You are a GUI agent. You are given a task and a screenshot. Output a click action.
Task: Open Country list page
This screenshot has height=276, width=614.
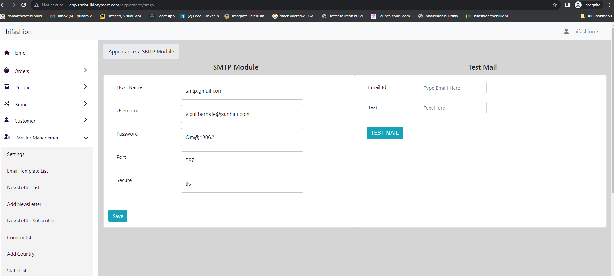coord(19,238)
